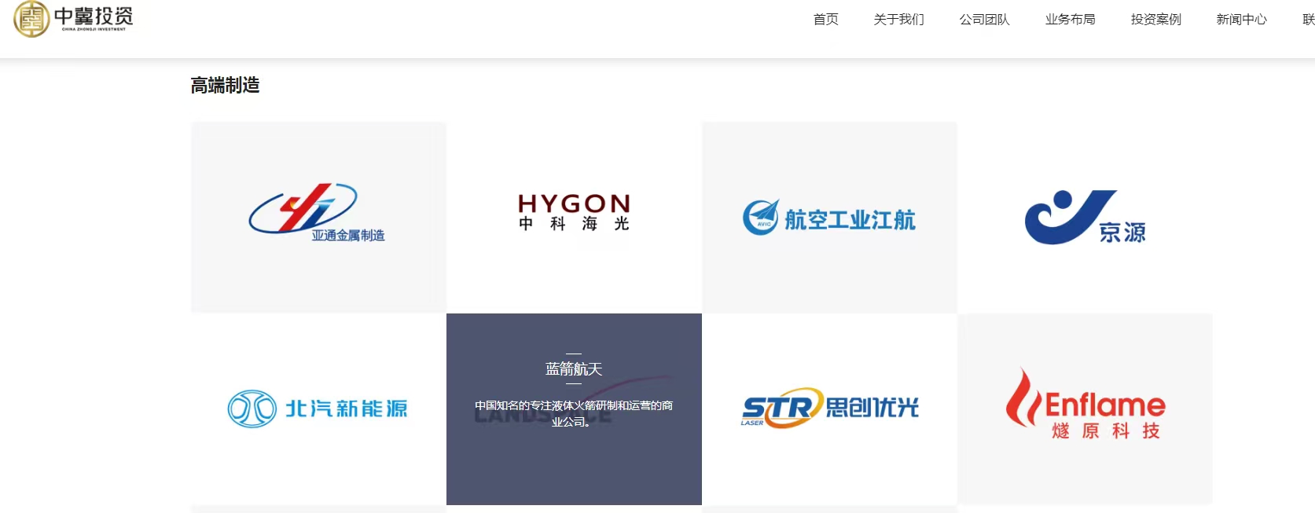Viewport: 1315px width, 513px height.
Task: Click the 蓝箭航天 highlighted card
Action: (x=574, y=409)
